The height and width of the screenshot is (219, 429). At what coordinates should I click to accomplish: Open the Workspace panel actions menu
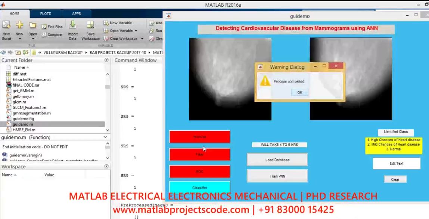point(106,166)
